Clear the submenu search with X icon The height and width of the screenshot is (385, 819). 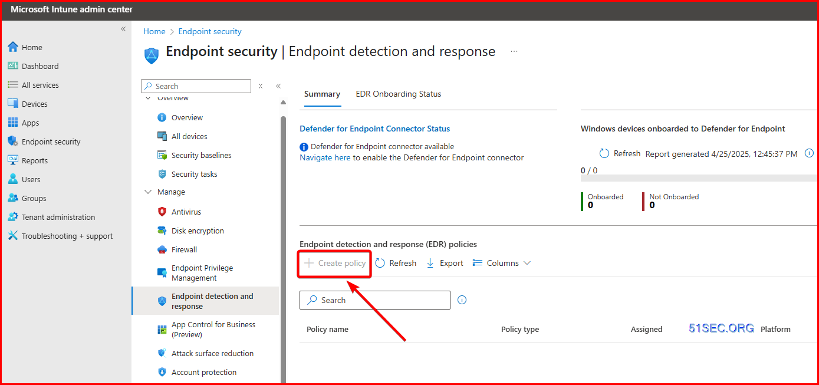click(x=261, y=86)
